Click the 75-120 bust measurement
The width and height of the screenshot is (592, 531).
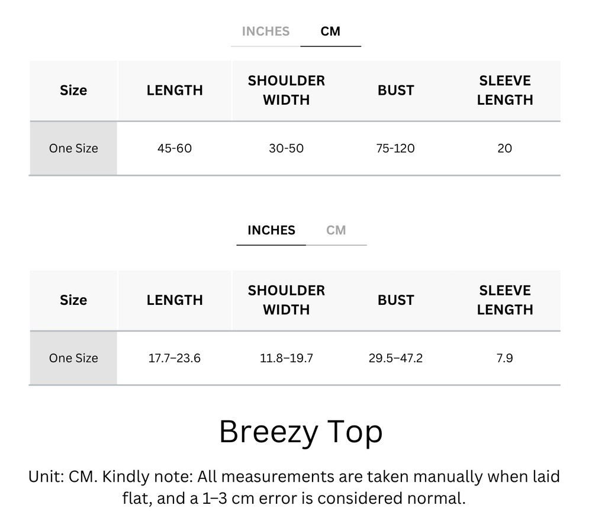pos(395,148)
